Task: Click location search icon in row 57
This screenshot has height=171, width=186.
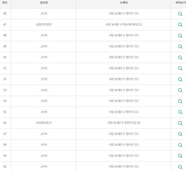Action: tap(180, 134)
